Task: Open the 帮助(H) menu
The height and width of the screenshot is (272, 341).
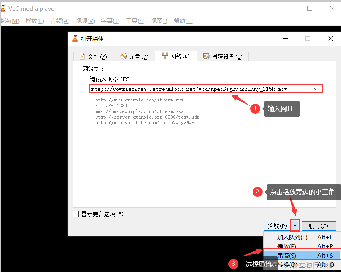Action: 184,21
